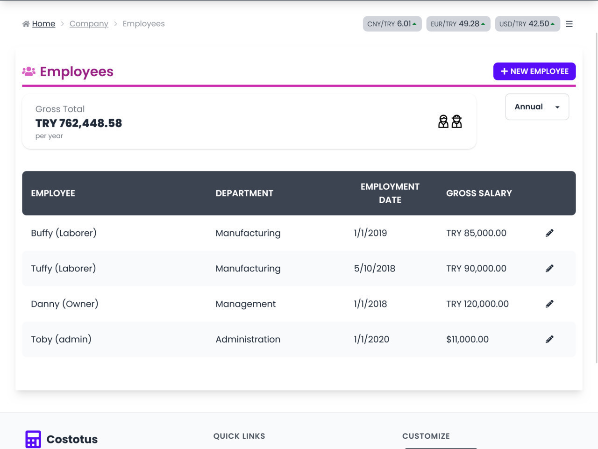598x449 pixels.
Task: Go to Home breadcrumb link
Action: tap(43, 24)
